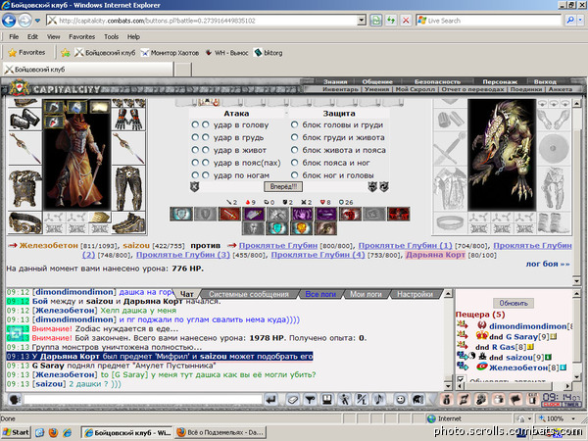Click the battle frame scrollbar up arrow
The height and width of the screenshot is (441, 588).
577,104
